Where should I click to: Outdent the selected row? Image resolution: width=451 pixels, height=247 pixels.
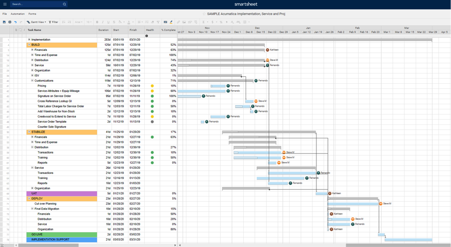pyautogui.click(x=64, y=22)
